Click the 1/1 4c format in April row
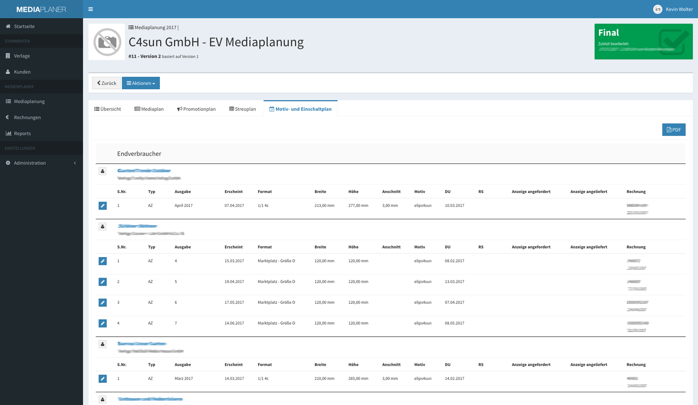The image size is (698, 405). point(263,205)
